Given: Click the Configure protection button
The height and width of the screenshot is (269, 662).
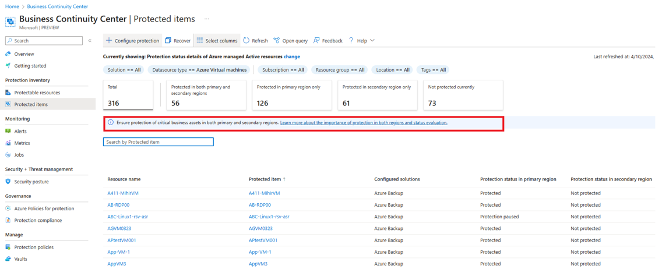Looking at the screenshot, I should (x=132, y=41).
